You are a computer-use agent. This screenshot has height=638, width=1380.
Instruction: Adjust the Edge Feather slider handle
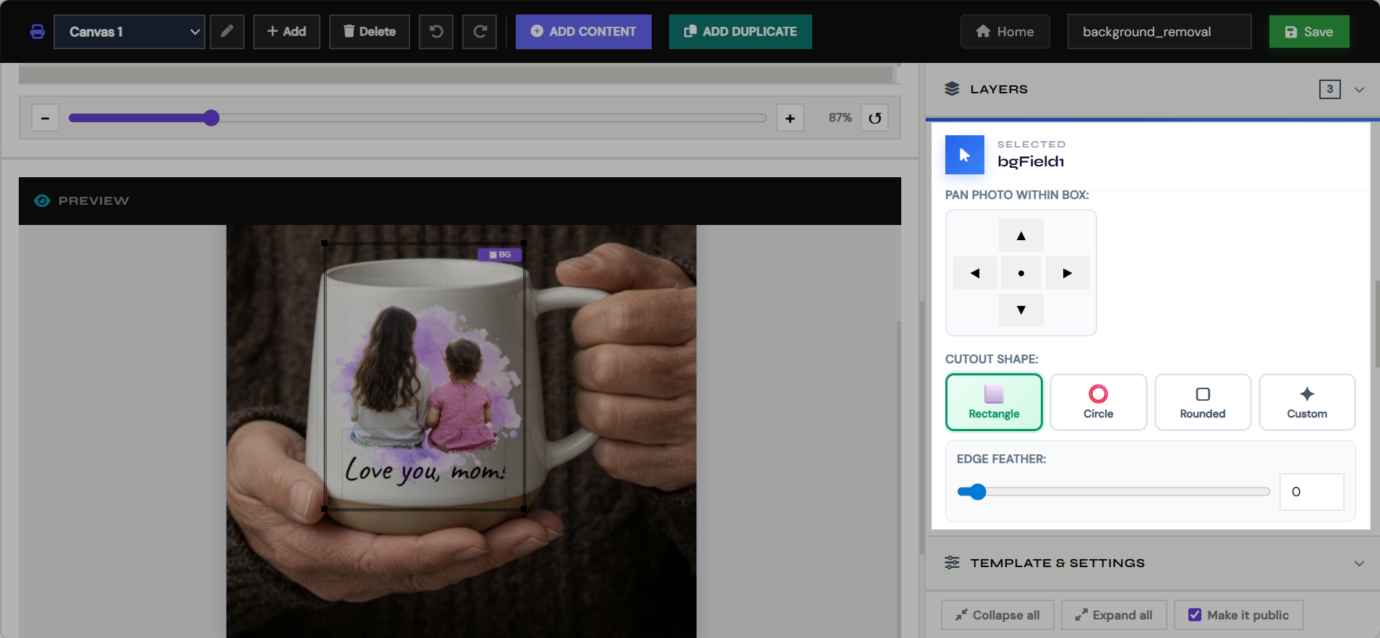coord(978,492)
